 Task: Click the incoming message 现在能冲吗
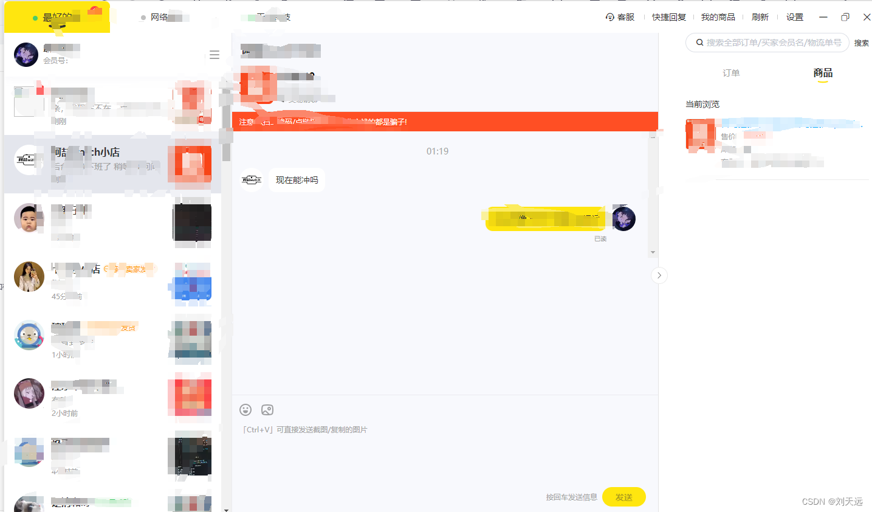(x=297, y=180)
